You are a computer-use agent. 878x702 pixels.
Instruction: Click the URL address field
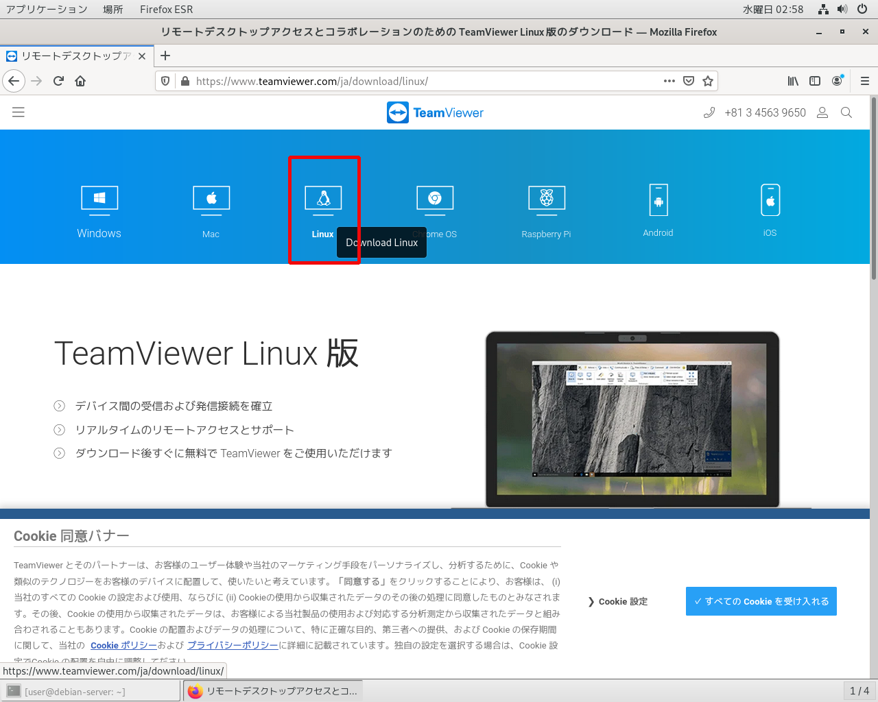(412, 81)
